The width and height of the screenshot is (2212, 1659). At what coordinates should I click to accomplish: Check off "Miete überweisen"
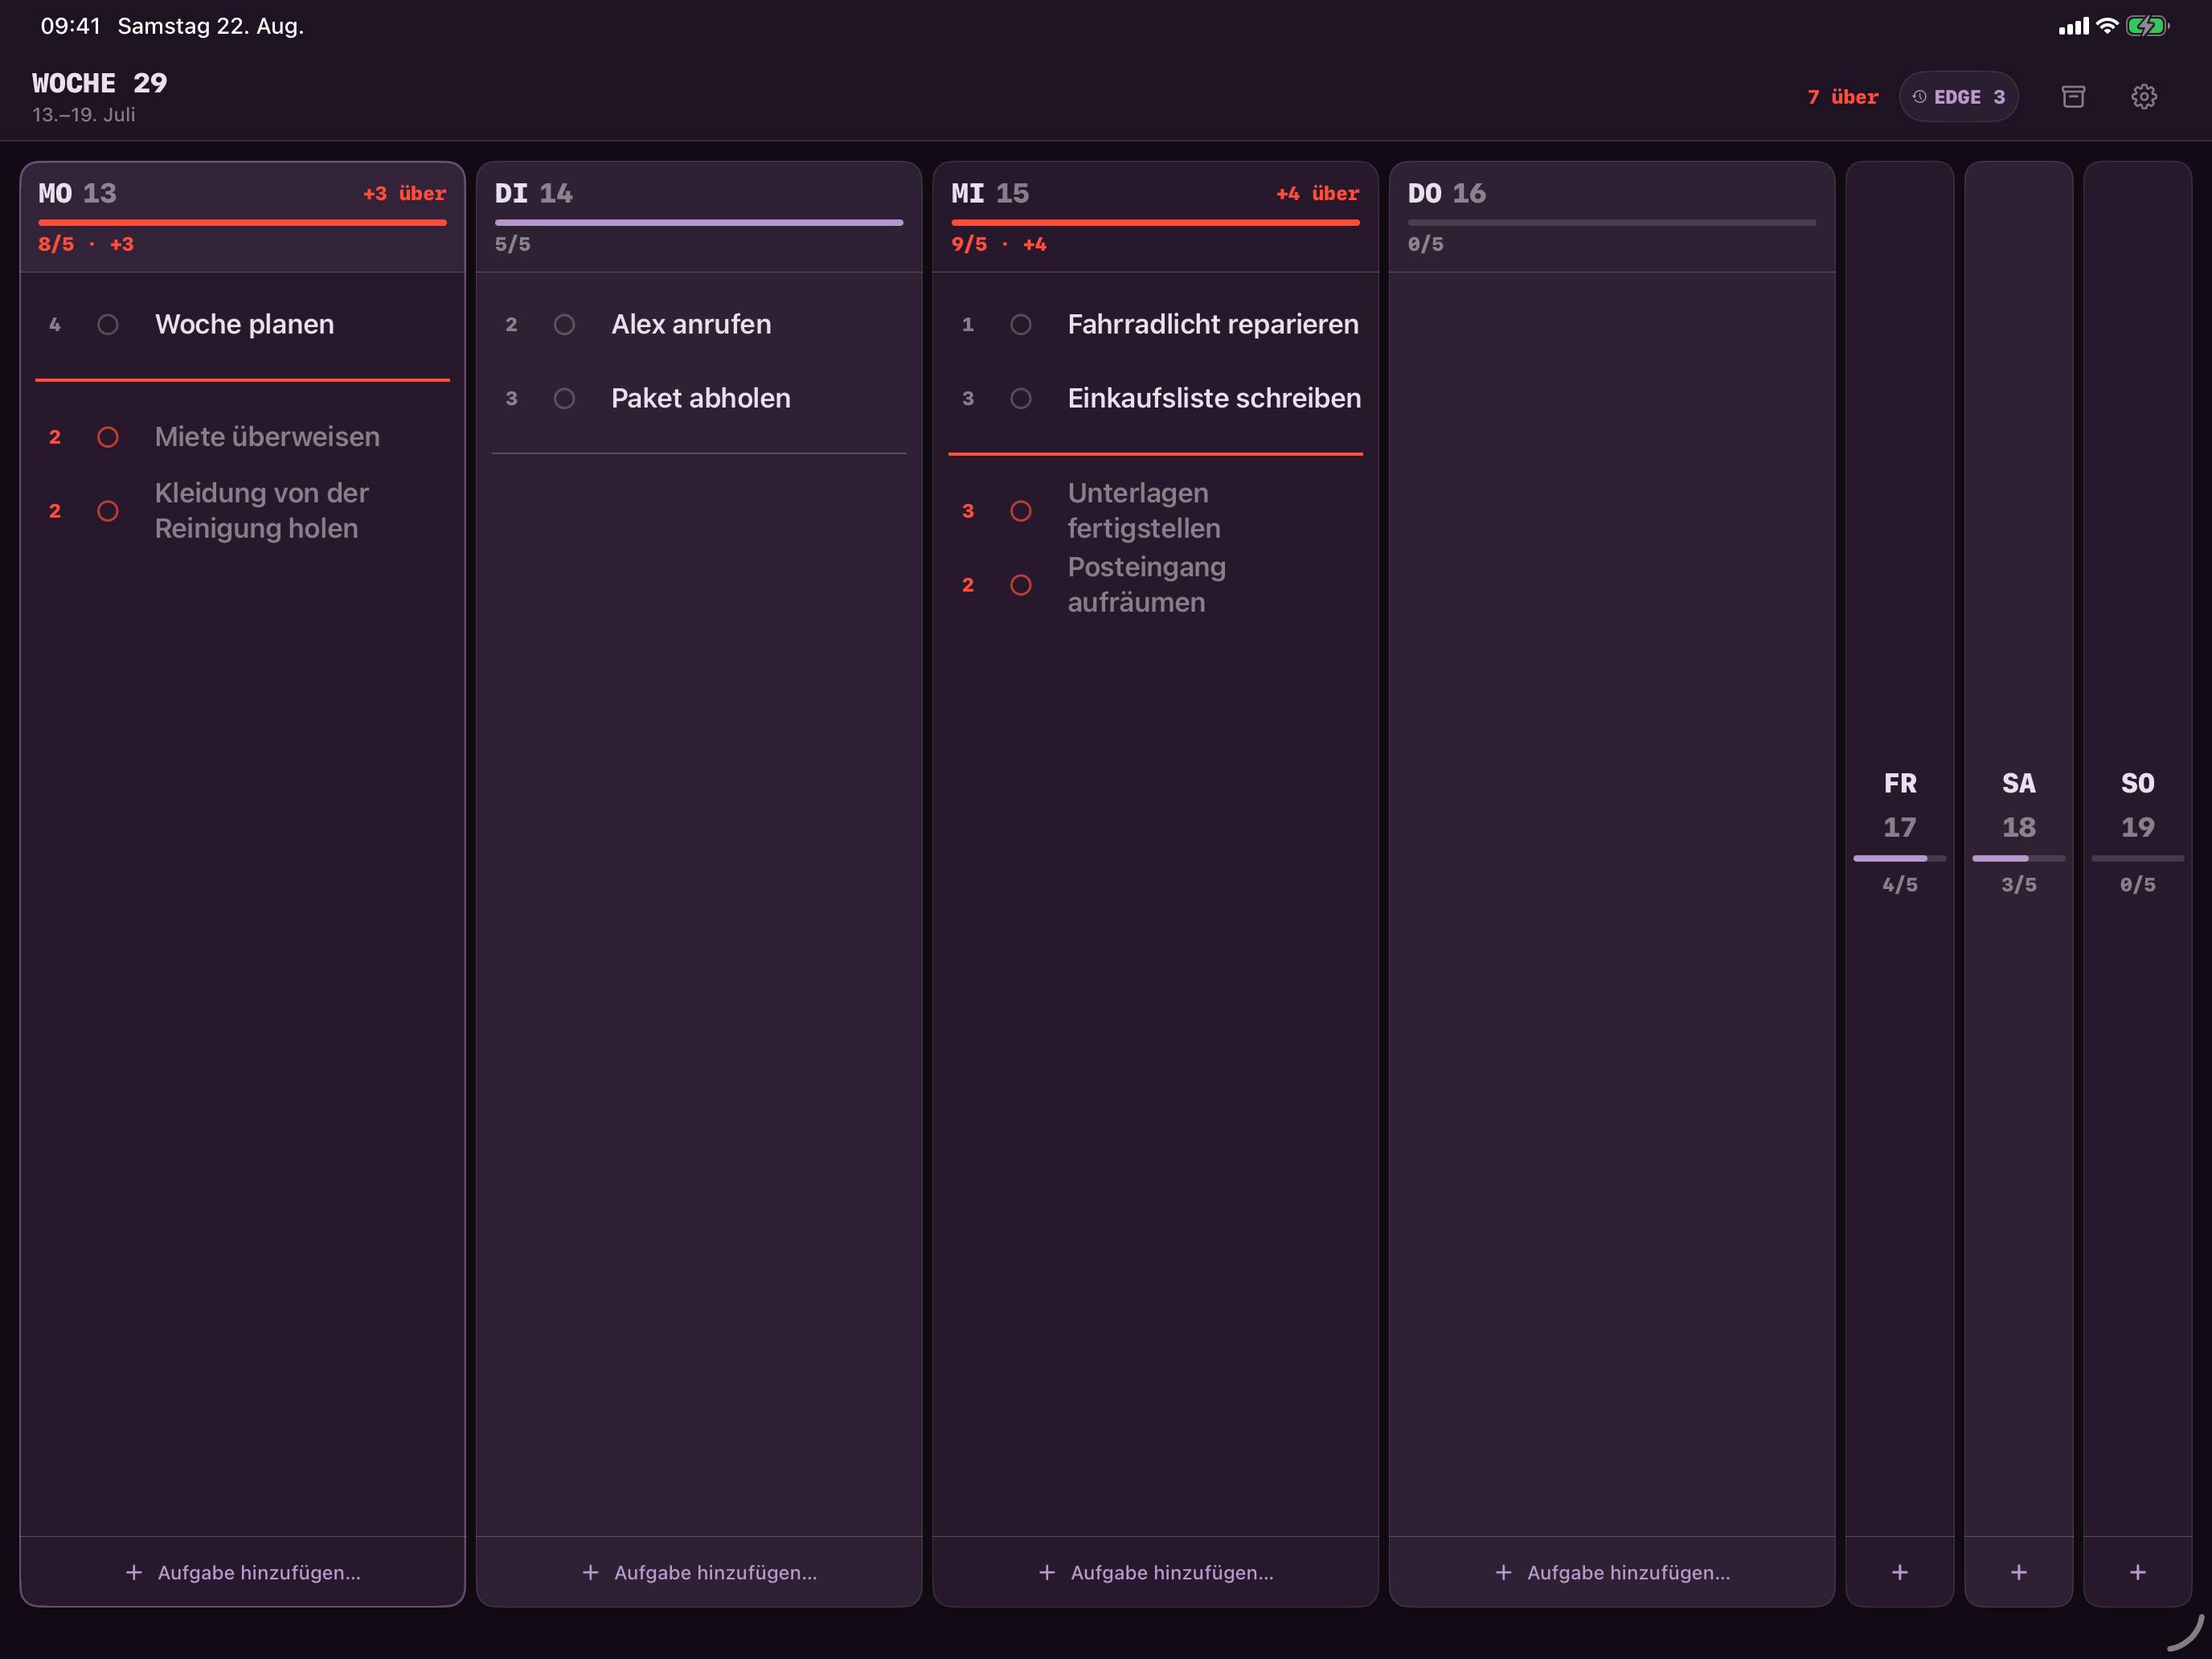coord(108,437)
